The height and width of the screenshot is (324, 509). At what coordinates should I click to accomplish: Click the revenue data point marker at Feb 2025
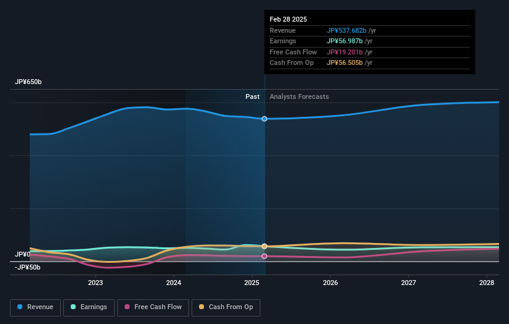264,119
